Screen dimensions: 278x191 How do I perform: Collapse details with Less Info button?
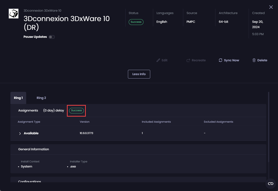pyautogui.click(x=139, y=74)
